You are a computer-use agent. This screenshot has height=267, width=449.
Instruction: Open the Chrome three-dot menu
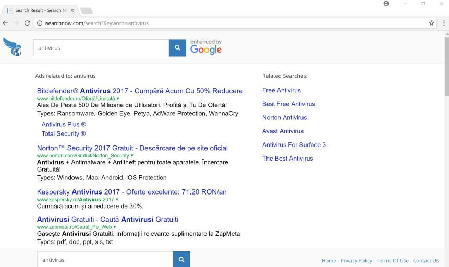[x=444, y=23]
